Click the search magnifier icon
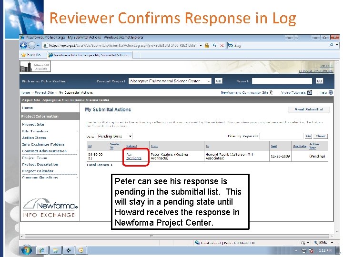 331,45
